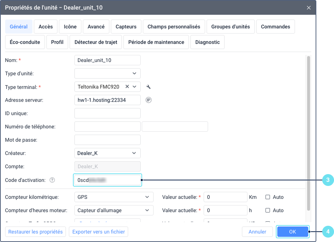Screen dimensions: 334x242
Task: Open the Éco-conduite tab
Action: tap(25, 42)
